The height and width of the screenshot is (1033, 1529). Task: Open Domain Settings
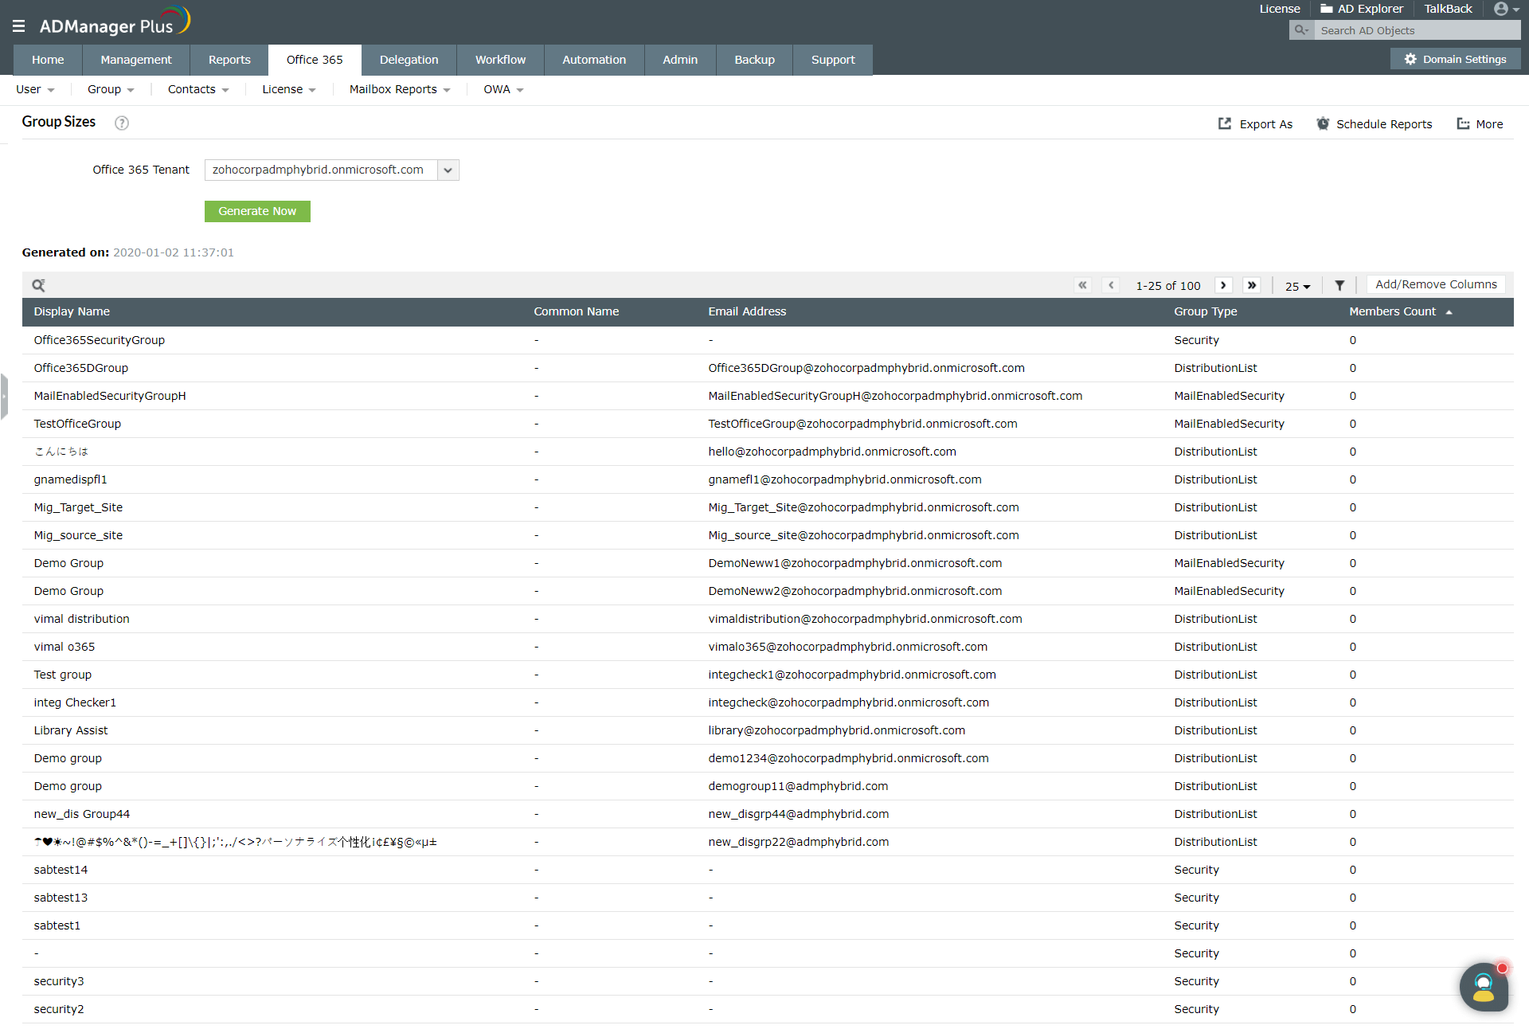pyautogui.click(x=1455, y=60)
